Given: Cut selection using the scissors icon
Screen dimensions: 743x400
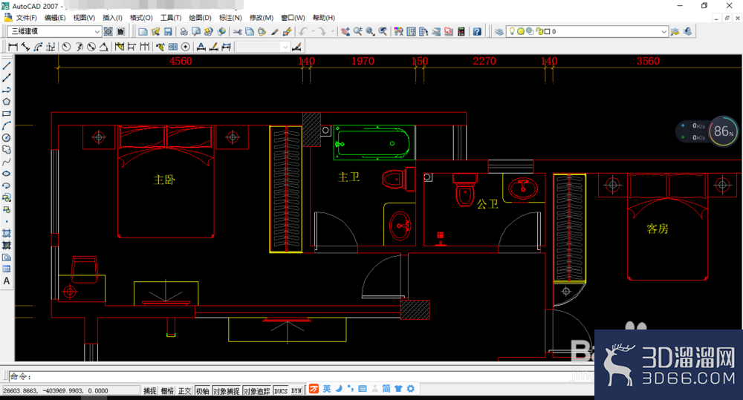Looking at the screenshot, I should pyautogui.click(x=238, y=32).
